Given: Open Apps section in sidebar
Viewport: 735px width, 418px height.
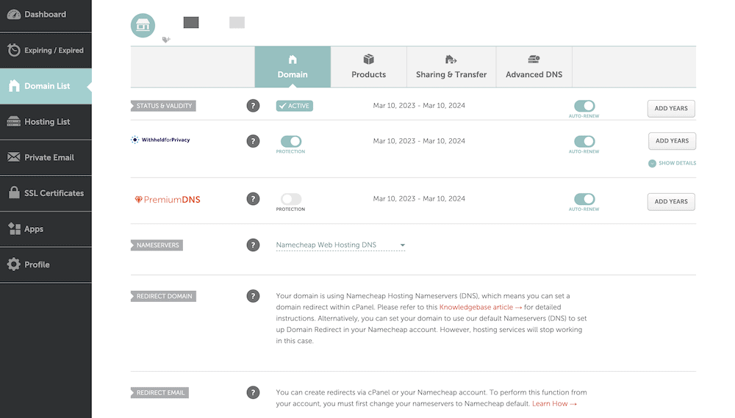Looking at the screenshot, I should (46, 228).
